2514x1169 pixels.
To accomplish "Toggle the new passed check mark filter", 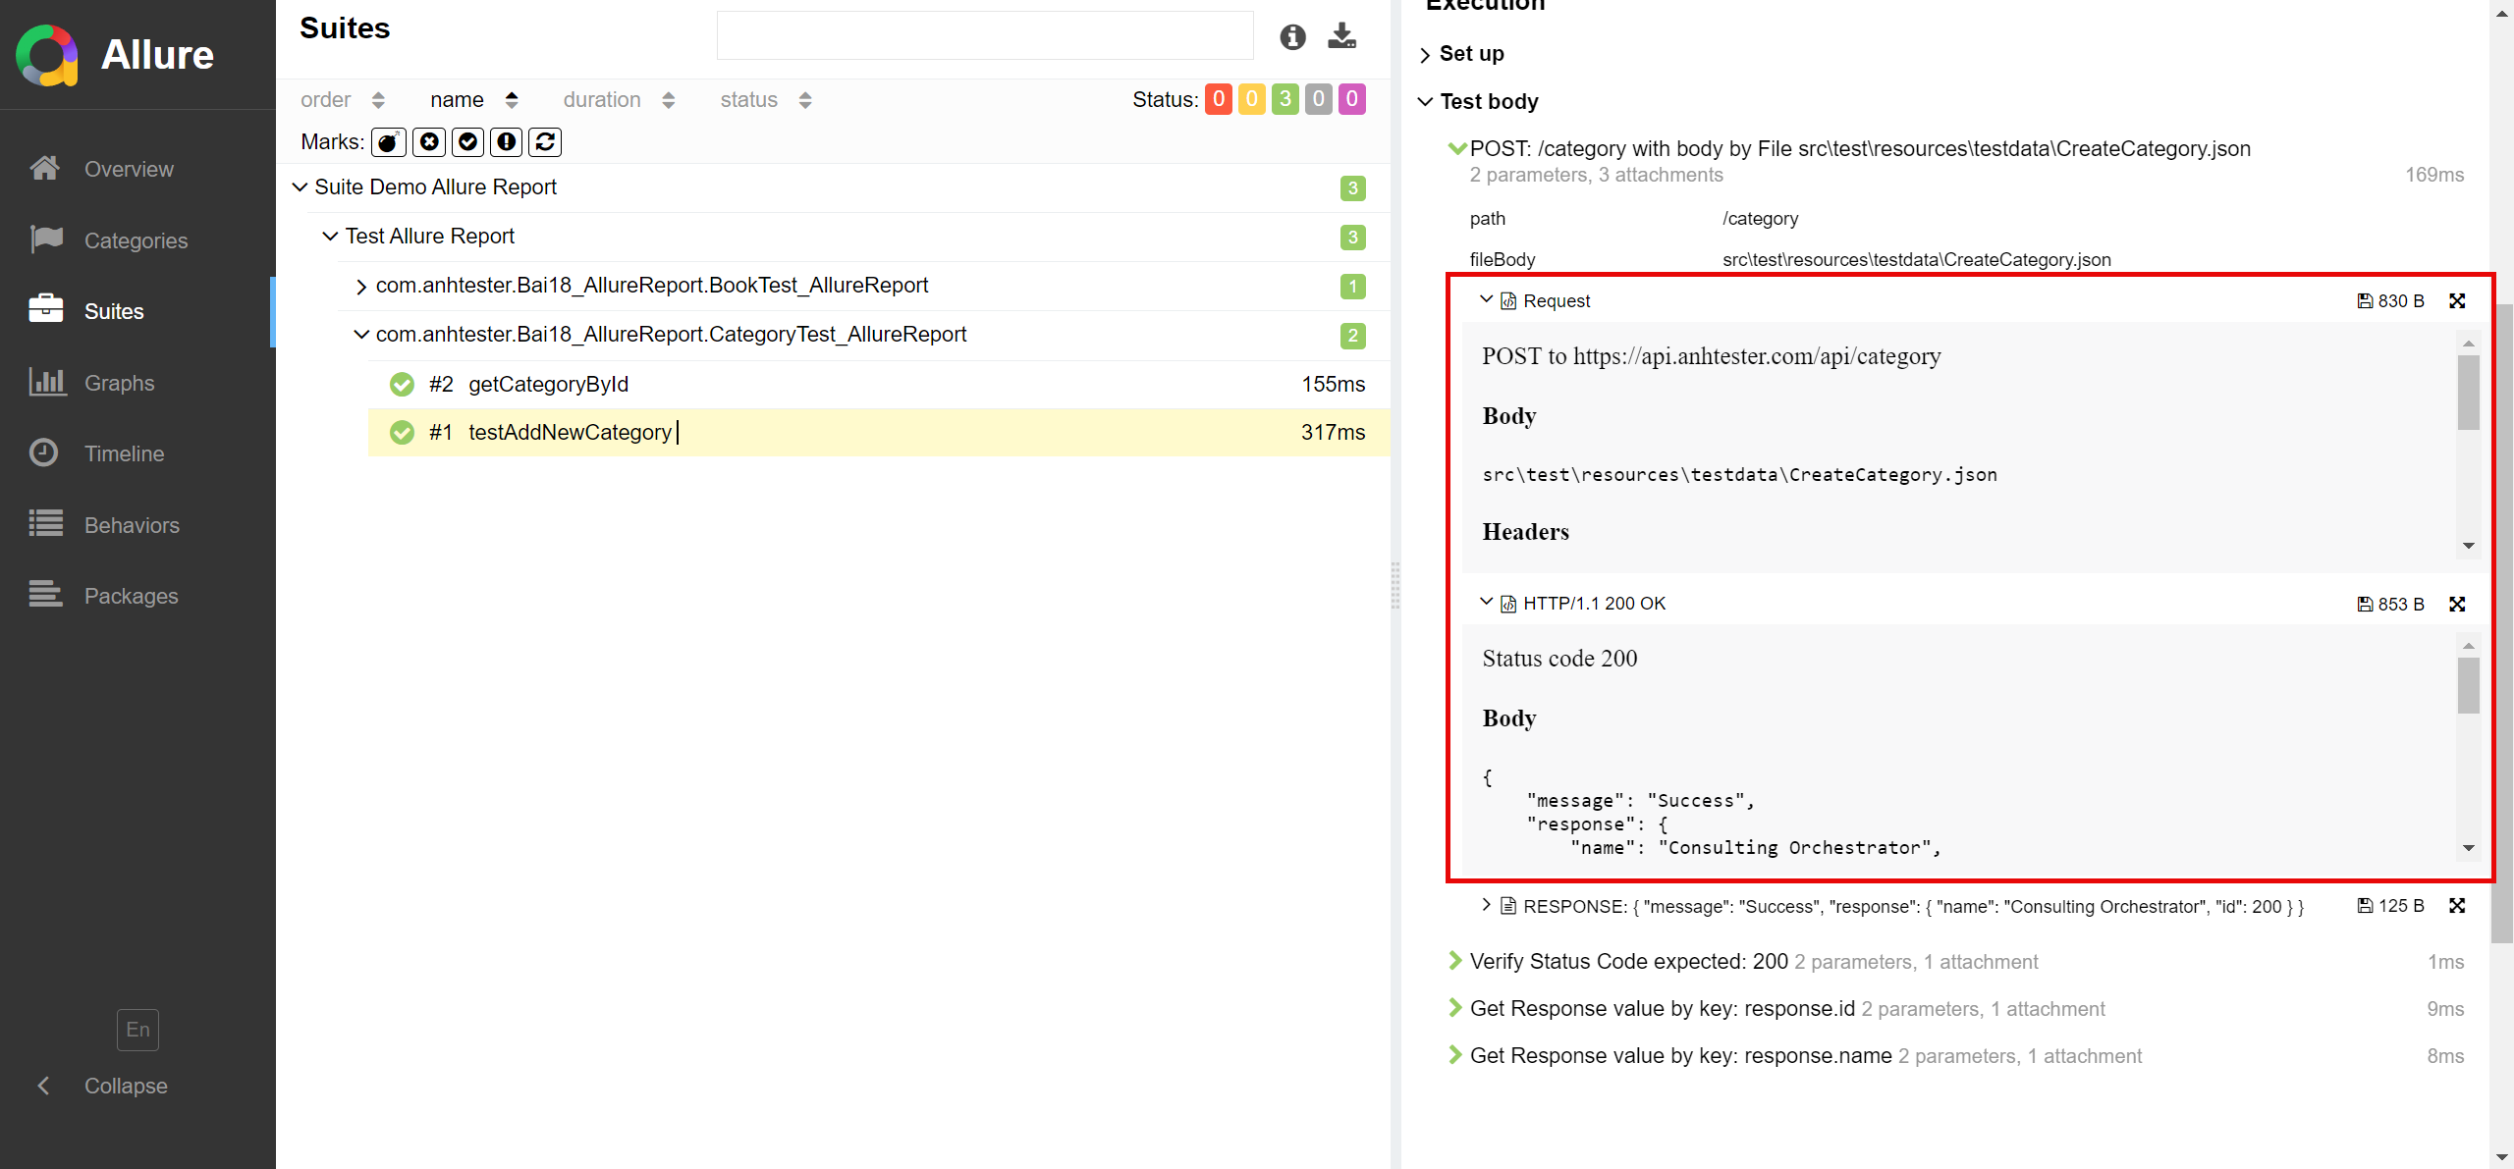I will (468, 142).
